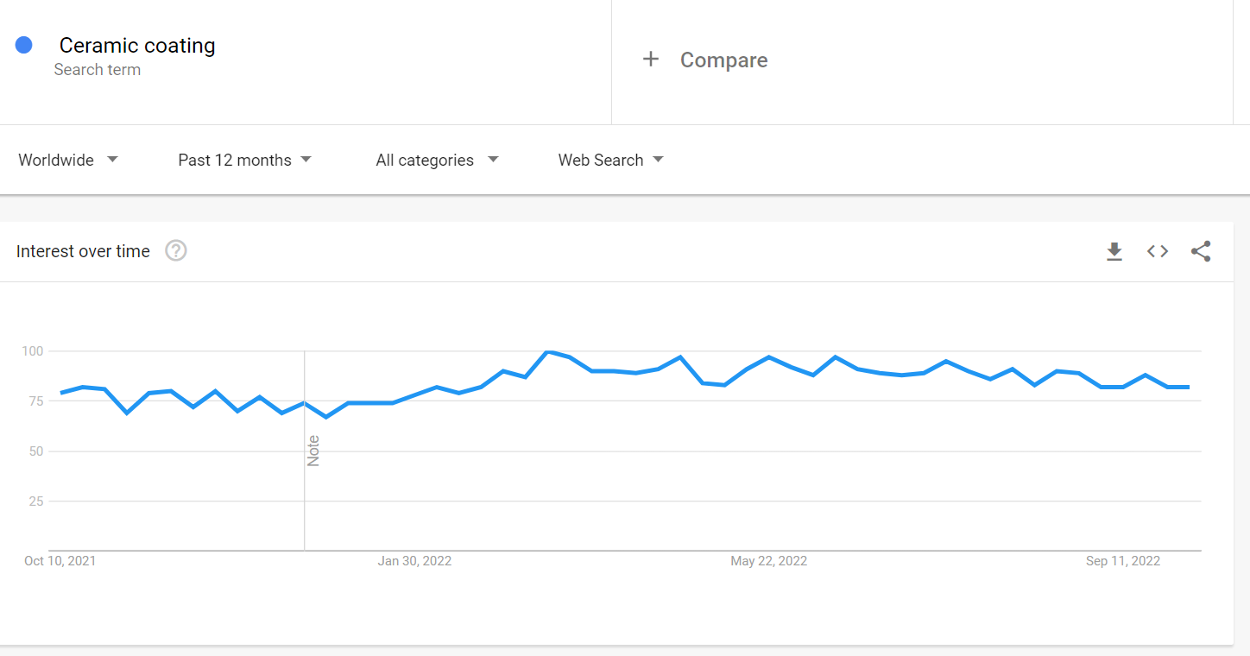Click the plus icon beside Compare
Screen dimensions: 1250x656
pyautogui.click(x=651, y=59)
